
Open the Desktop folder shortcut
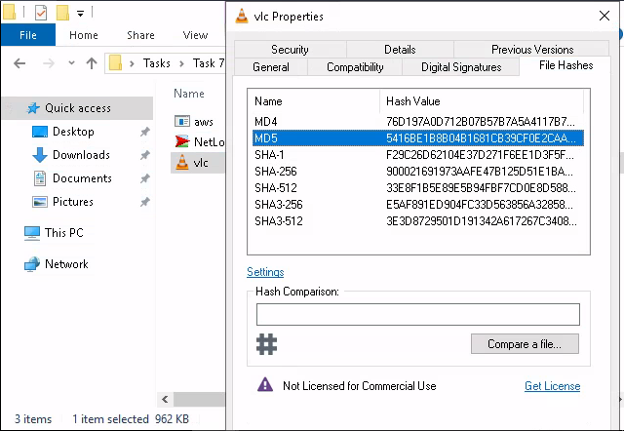73,132
